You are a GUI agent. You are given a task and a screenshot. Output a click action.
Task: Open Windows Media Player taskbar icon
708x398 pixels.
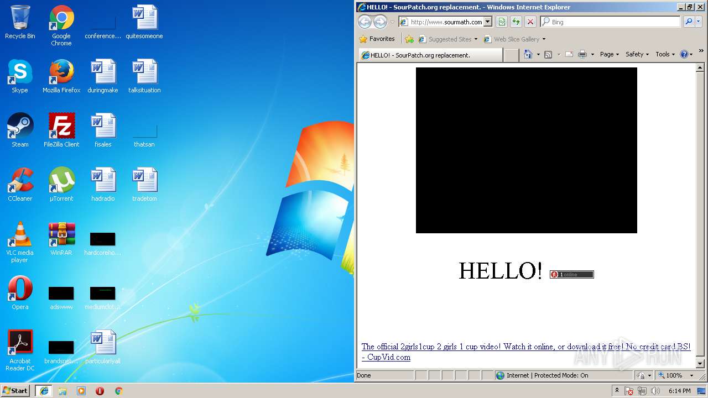coord(81,391)
